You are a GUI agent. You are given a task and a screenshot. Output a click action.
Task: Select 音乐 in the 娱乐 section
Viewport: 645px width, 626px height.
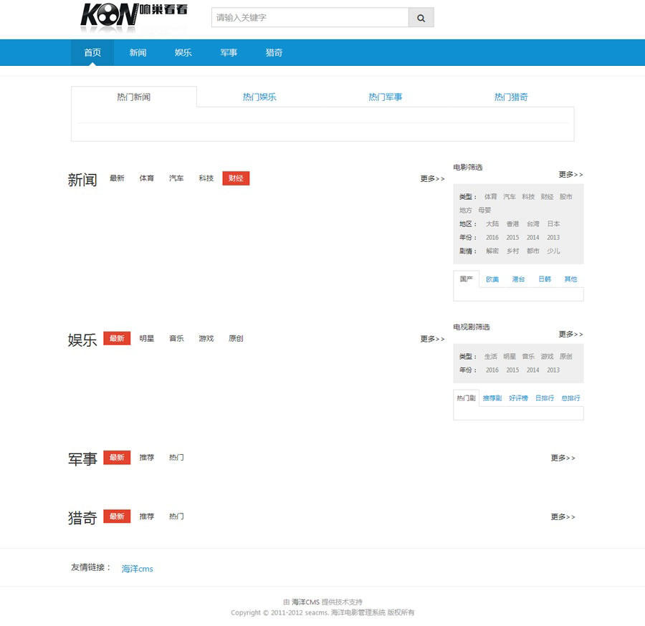(x=176, y=338)
